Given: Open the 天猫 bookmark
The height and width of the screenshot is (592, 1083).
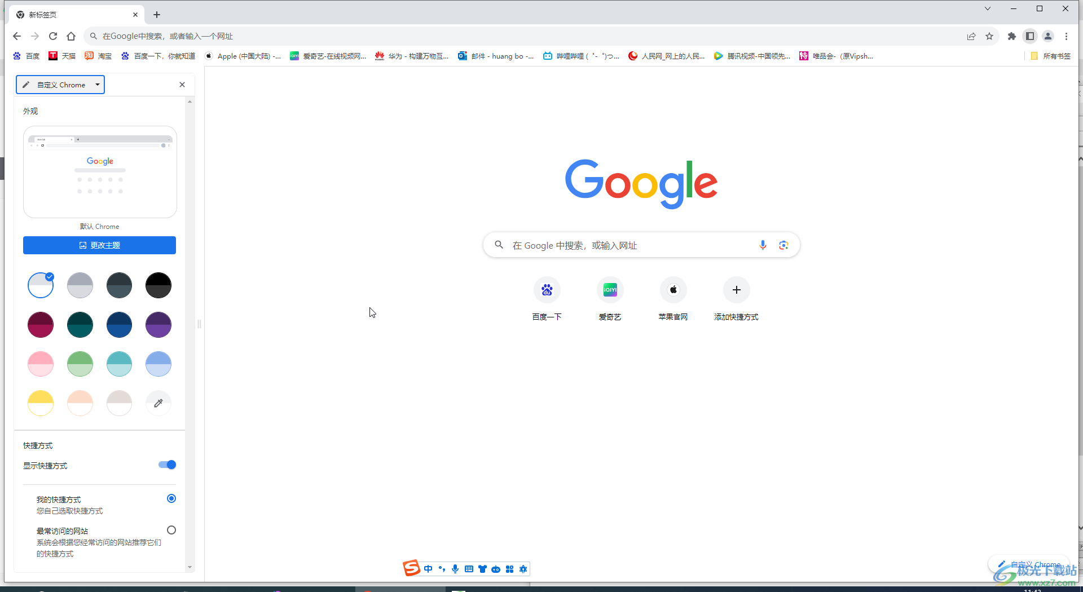Looking at the screenshot, I should click(62, 56).
